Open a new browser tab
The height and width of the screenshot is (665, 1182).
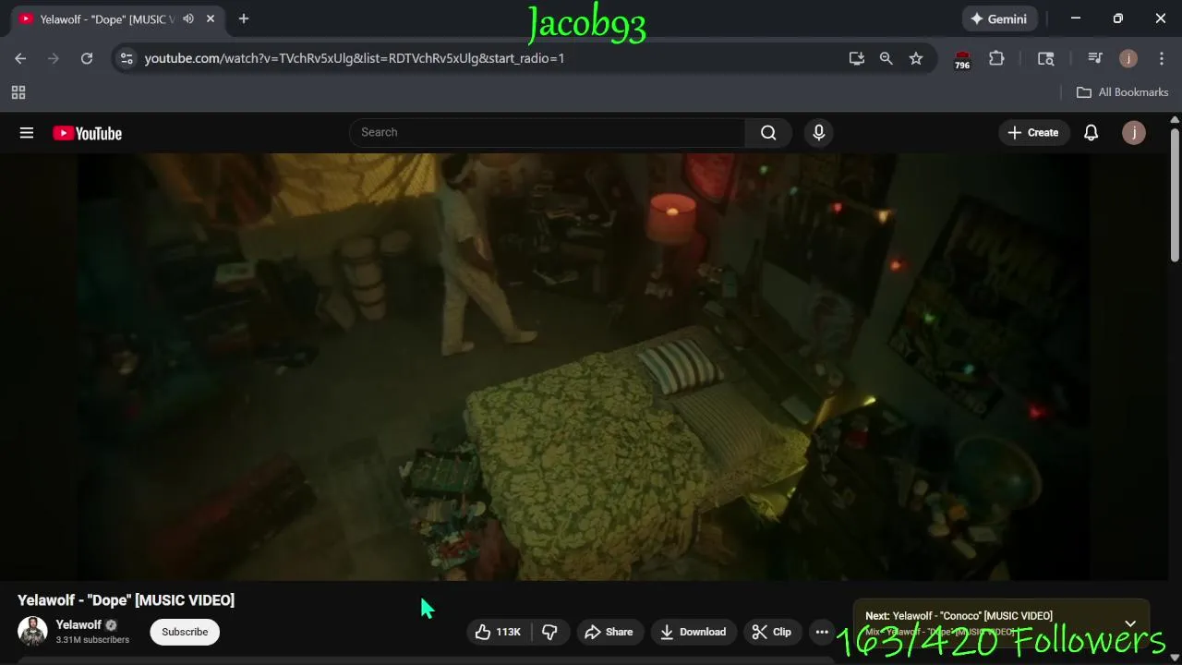pos(244,18)
